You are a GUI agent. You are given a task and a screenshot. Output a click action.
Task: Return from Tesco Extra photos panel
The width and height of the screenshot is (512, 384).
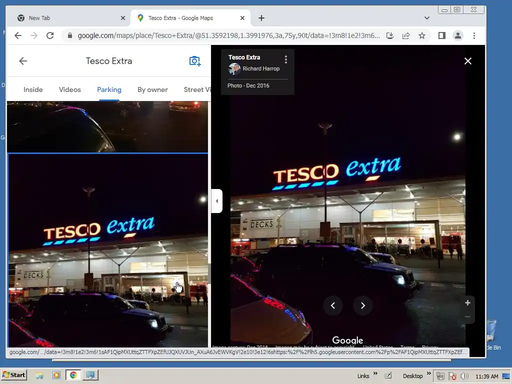(x=23, y=61)
